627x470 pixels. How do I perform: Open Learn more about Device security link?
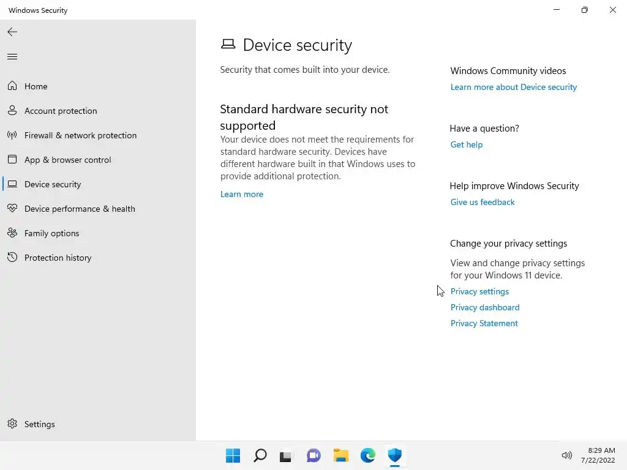pyautogui.click(x=514, y=87)
